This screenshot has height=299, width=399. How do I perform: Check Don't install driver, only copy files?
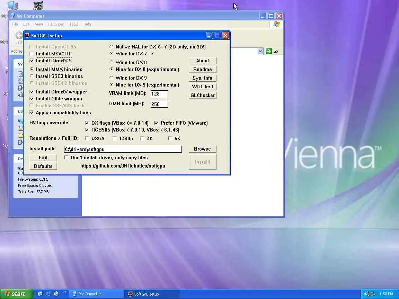coord(66,157)
